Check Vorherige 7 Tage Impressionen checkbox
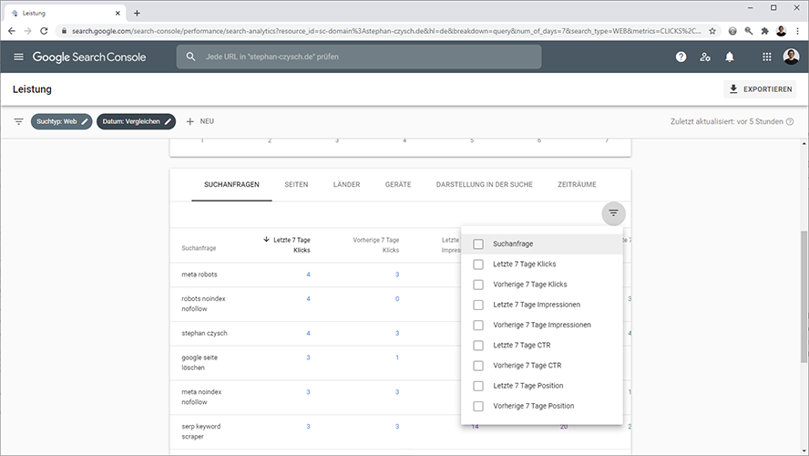Screen dimensions: 809x456 pyautogui.click(x=478, y=325)
